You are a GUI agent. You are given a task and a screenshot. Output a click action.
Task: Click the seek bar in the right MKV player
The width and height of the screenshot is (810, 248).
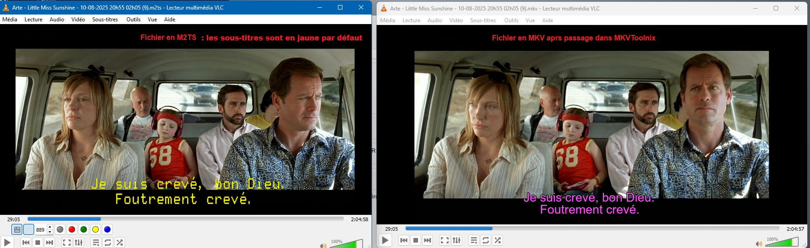591,228
